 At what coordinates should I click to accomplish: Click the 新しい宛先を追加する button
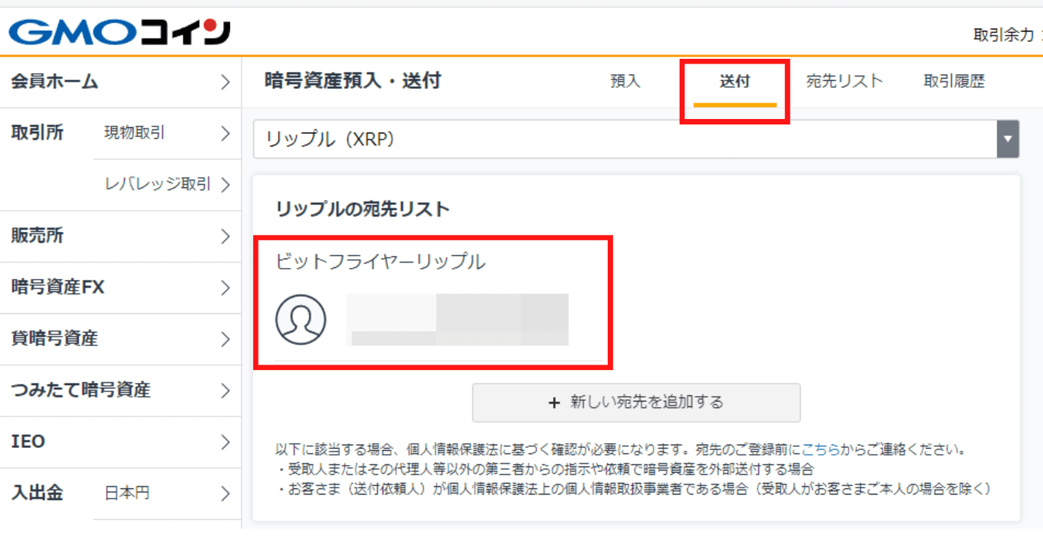636,402
